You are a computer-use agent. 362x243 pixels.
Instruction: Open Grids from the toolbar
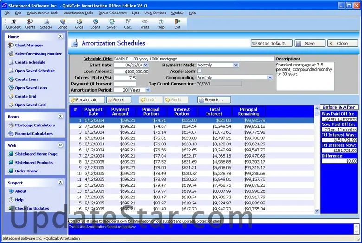[79, 24]
